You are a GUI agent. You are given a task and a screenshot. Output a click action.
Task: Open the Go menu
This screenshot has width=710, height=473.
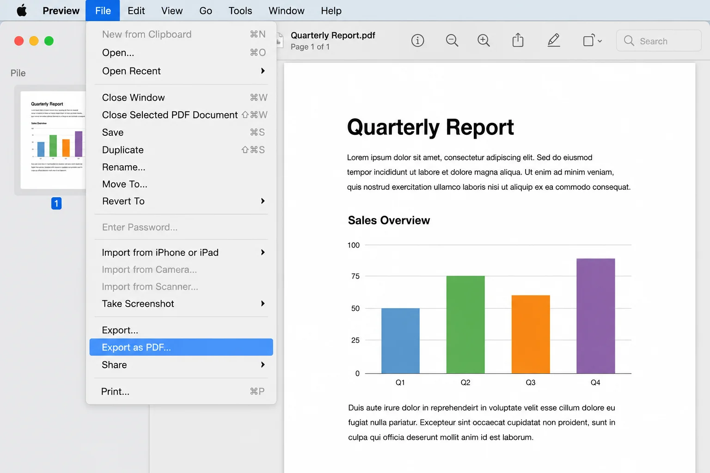pos(206,11)
